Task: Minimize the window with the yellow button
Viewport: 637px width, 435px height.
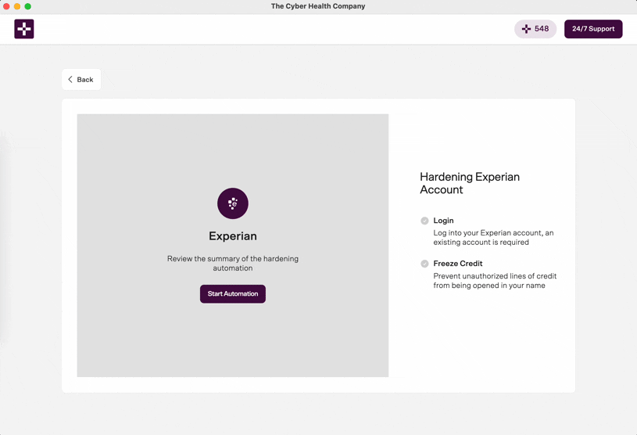Action: click(x=17, y=6)
